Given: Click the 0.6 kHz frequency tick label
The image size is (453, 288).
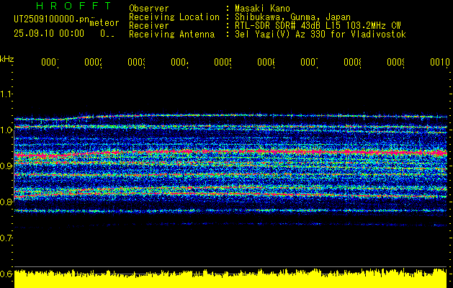Looking at the screenshot, I should click(6, 274).
